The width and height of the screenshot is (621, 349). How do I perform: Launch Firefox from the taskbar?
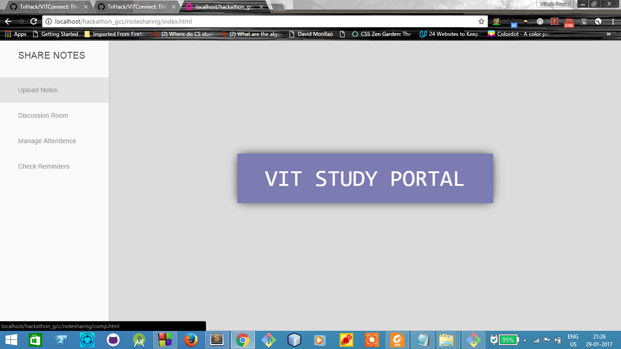(191, 340)
